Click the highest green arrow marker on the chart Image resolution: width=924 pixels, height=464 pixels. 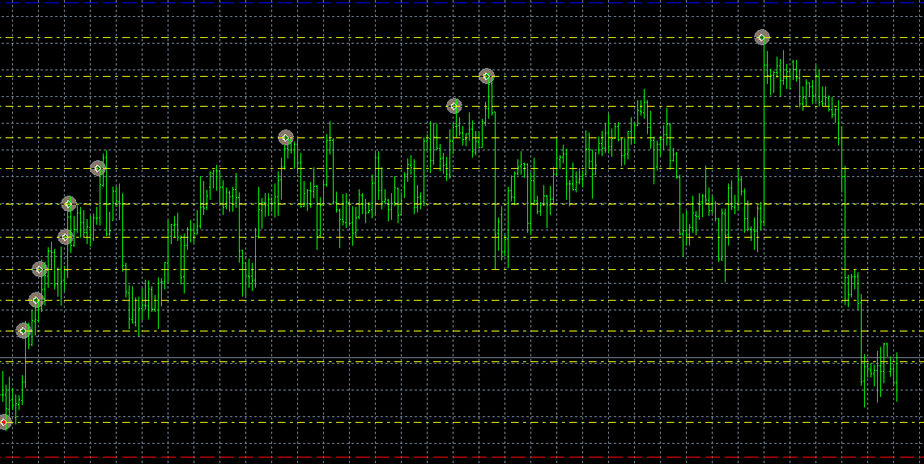tap(762, 38)
